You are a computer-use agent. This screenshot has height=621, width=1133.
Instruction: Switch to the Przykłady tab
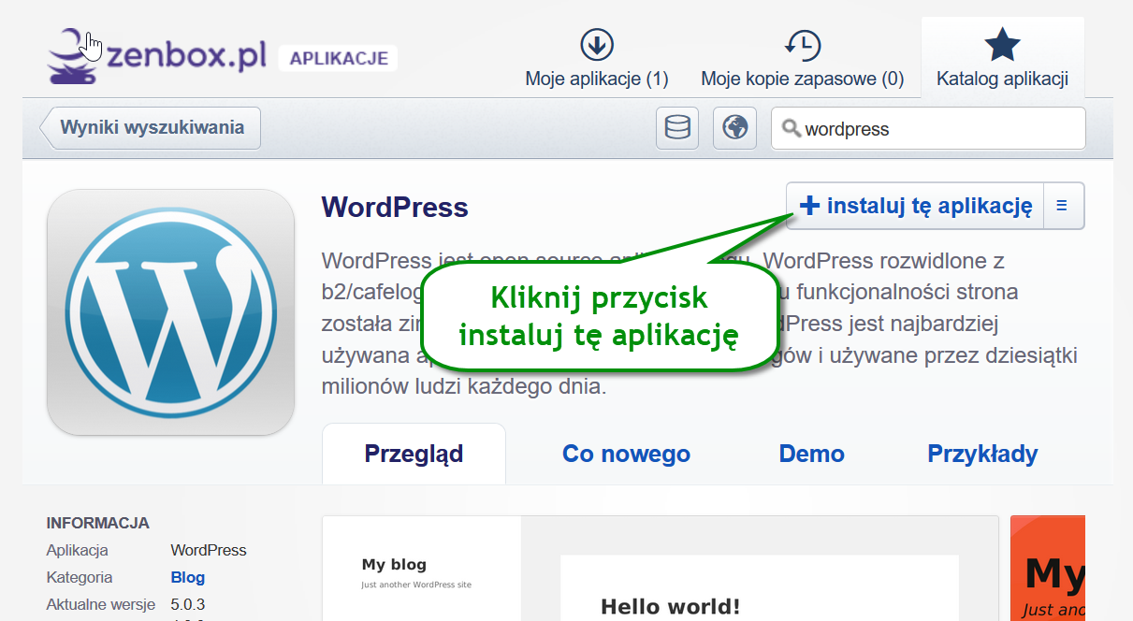(982, 455)
